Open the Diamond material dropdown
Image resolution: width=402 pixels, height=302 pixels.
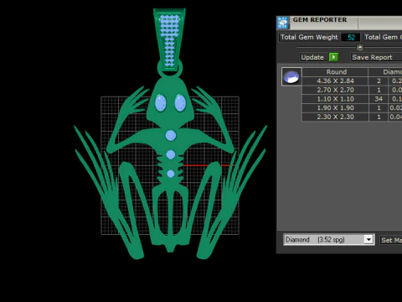tap(329, 240)
